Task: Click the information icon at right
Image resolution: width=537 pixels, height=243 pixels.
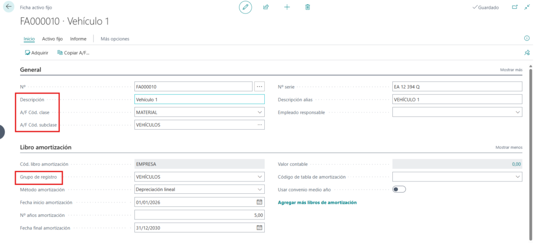Action: pyautogui.click(x=527, y=39)
